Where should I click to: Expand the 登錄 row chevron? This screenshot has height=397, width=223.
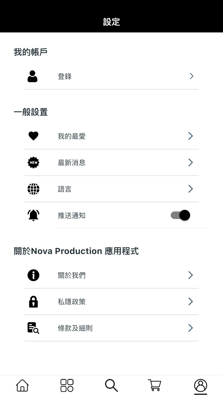tap(191, 76)
